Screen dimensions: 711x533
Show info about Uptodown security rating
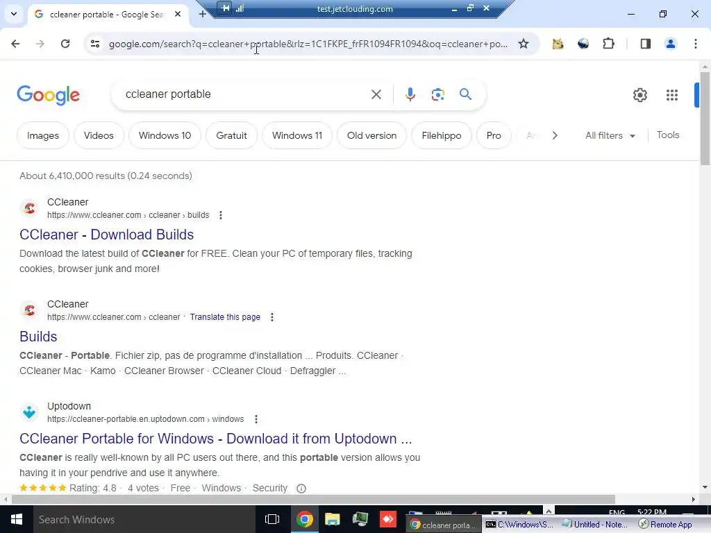click(x=301, y=488)
